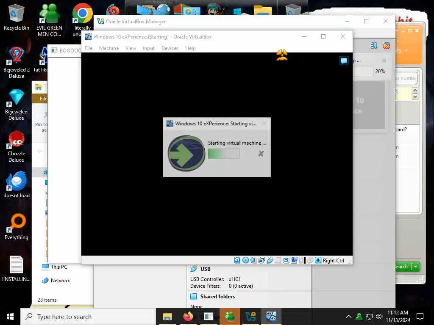Click the starting virtual machine progress bar

224,154
